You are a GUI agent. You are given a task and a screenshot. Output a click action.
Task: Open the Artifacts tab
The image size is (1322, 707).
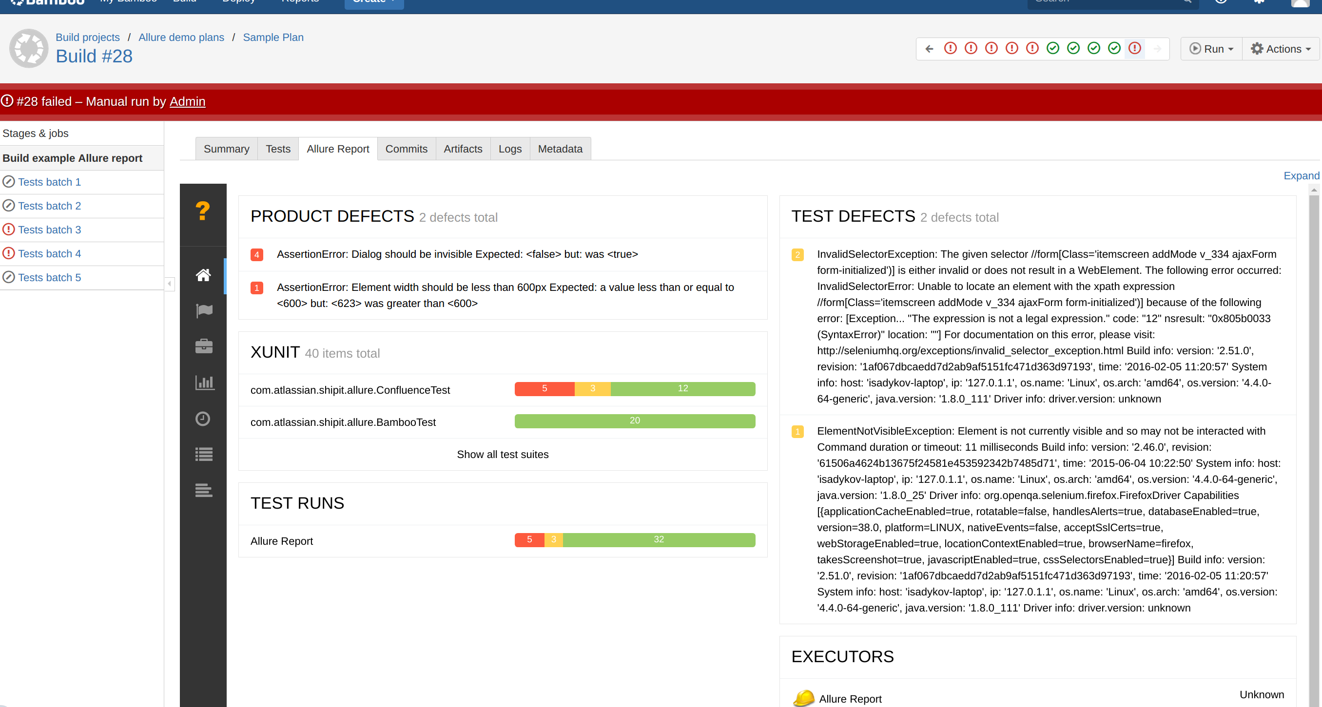463,149
